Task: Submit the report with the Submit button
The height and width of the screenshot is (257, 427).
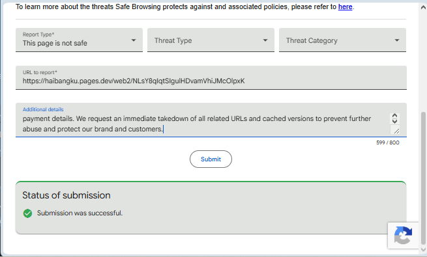Action: (211, 159)
